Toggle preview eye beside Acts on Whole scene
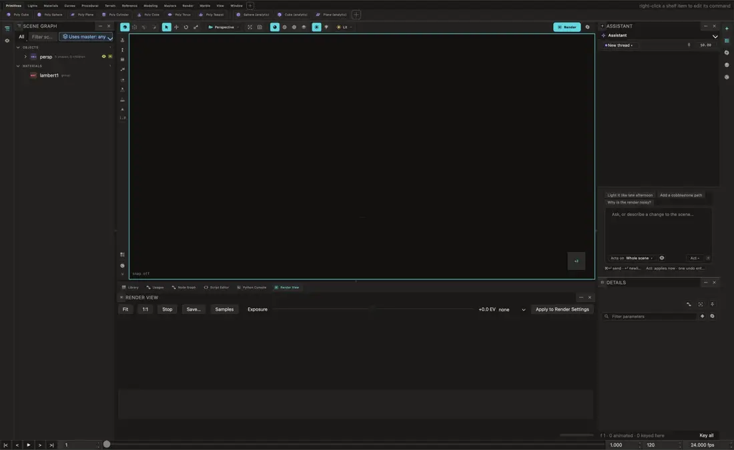The height and width of the screenshot is (450, 734). click(662, 258)
